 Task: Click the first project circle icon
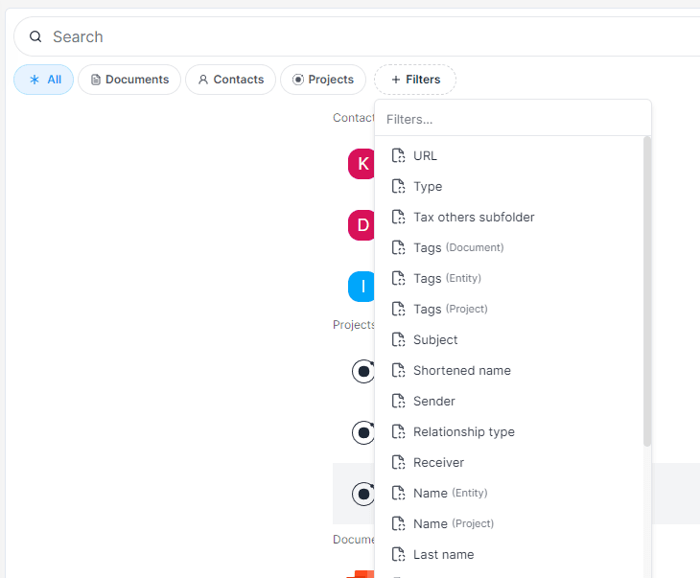(x=363, y=371)
